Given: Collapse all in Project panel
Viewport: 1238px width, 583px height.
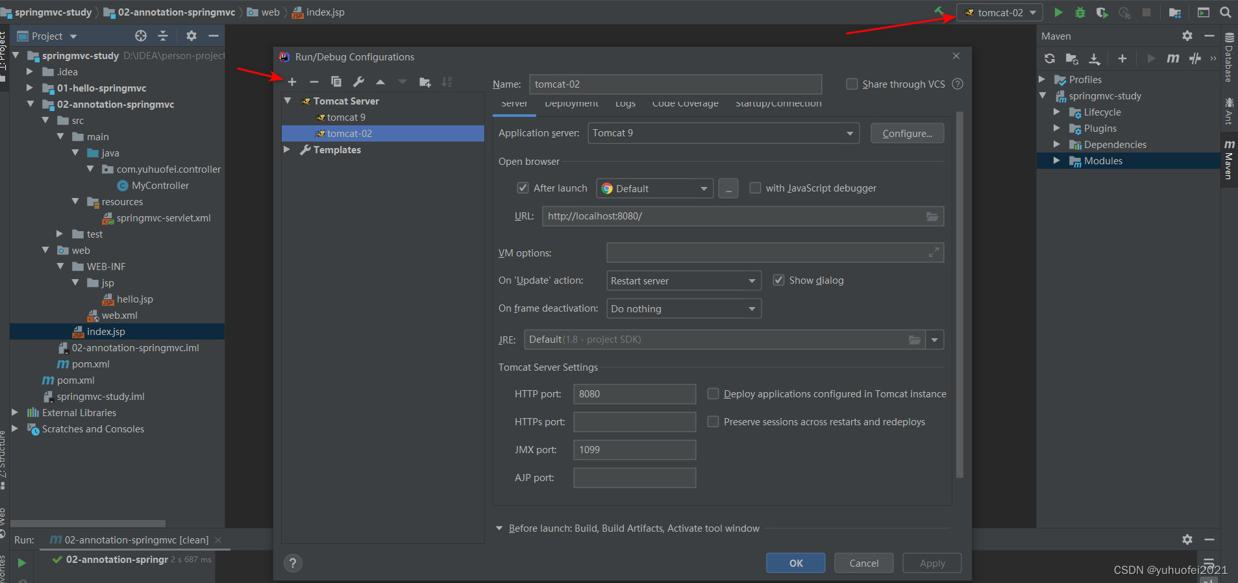Looking at the screenshot, I should point(163,36).
